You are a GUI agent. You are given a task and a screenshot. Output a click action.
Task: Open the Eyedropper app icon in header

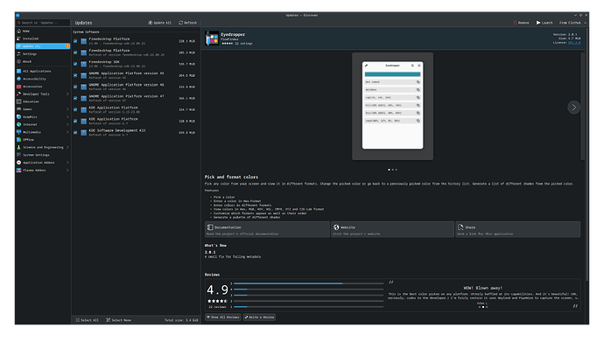click(212, 38)
